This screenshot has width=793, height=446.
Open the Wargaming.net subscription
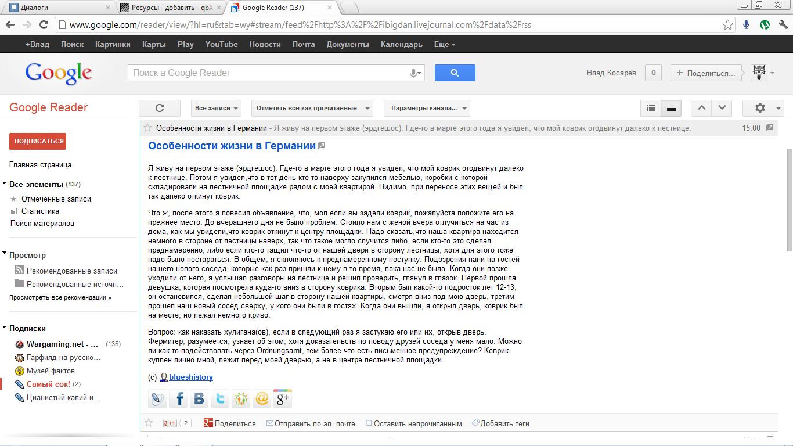click(63, 344)
